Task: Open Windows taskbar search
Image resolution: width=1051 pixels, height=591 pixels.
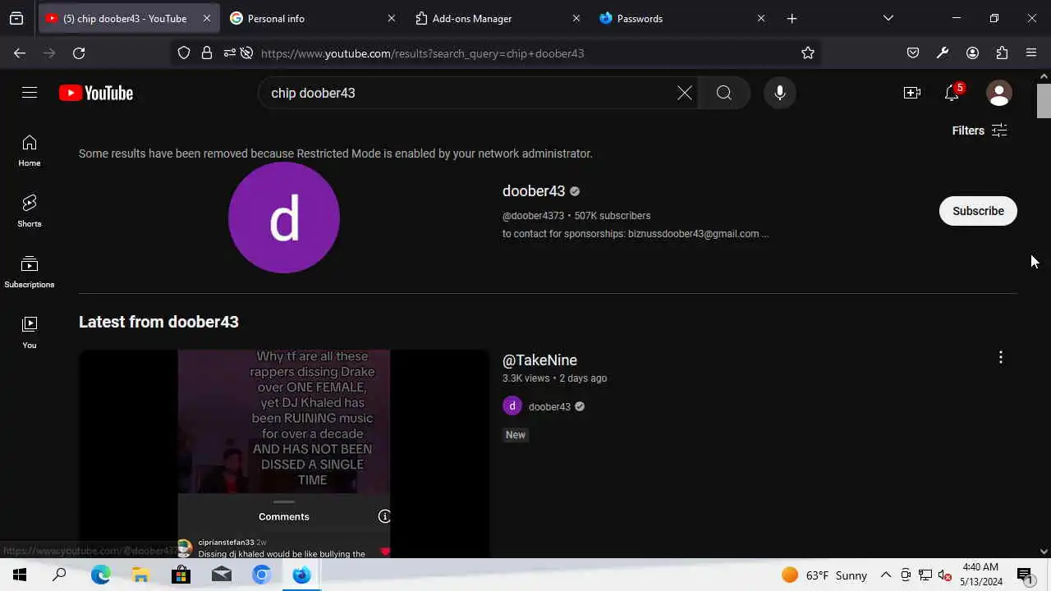Action: pos(59,575)
